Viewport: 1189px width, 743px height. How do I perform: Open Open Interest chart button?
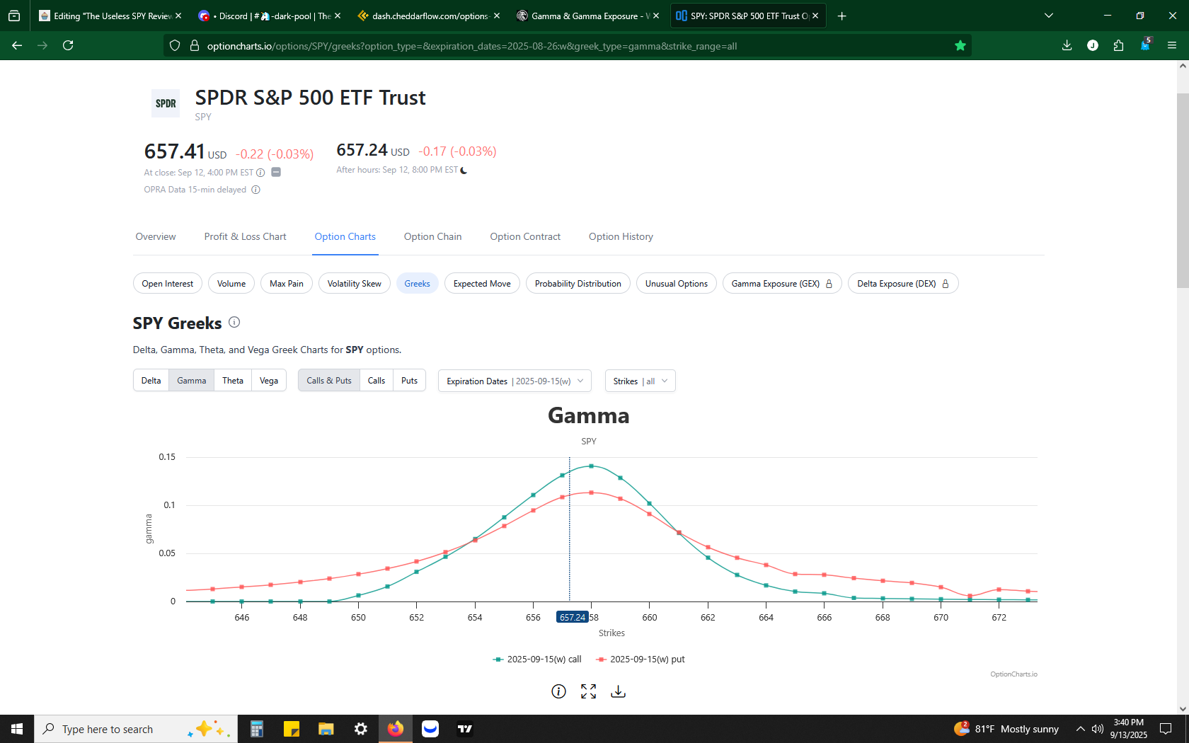[167, 284]
